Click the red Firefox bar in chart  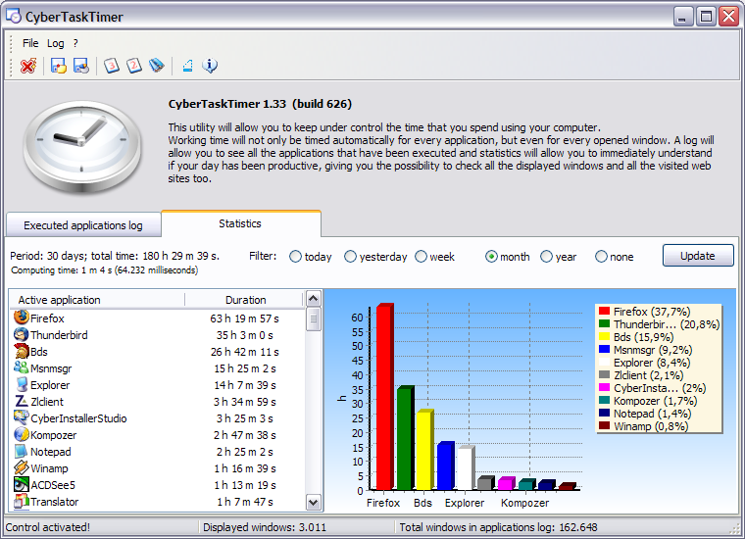pos(384,397)
